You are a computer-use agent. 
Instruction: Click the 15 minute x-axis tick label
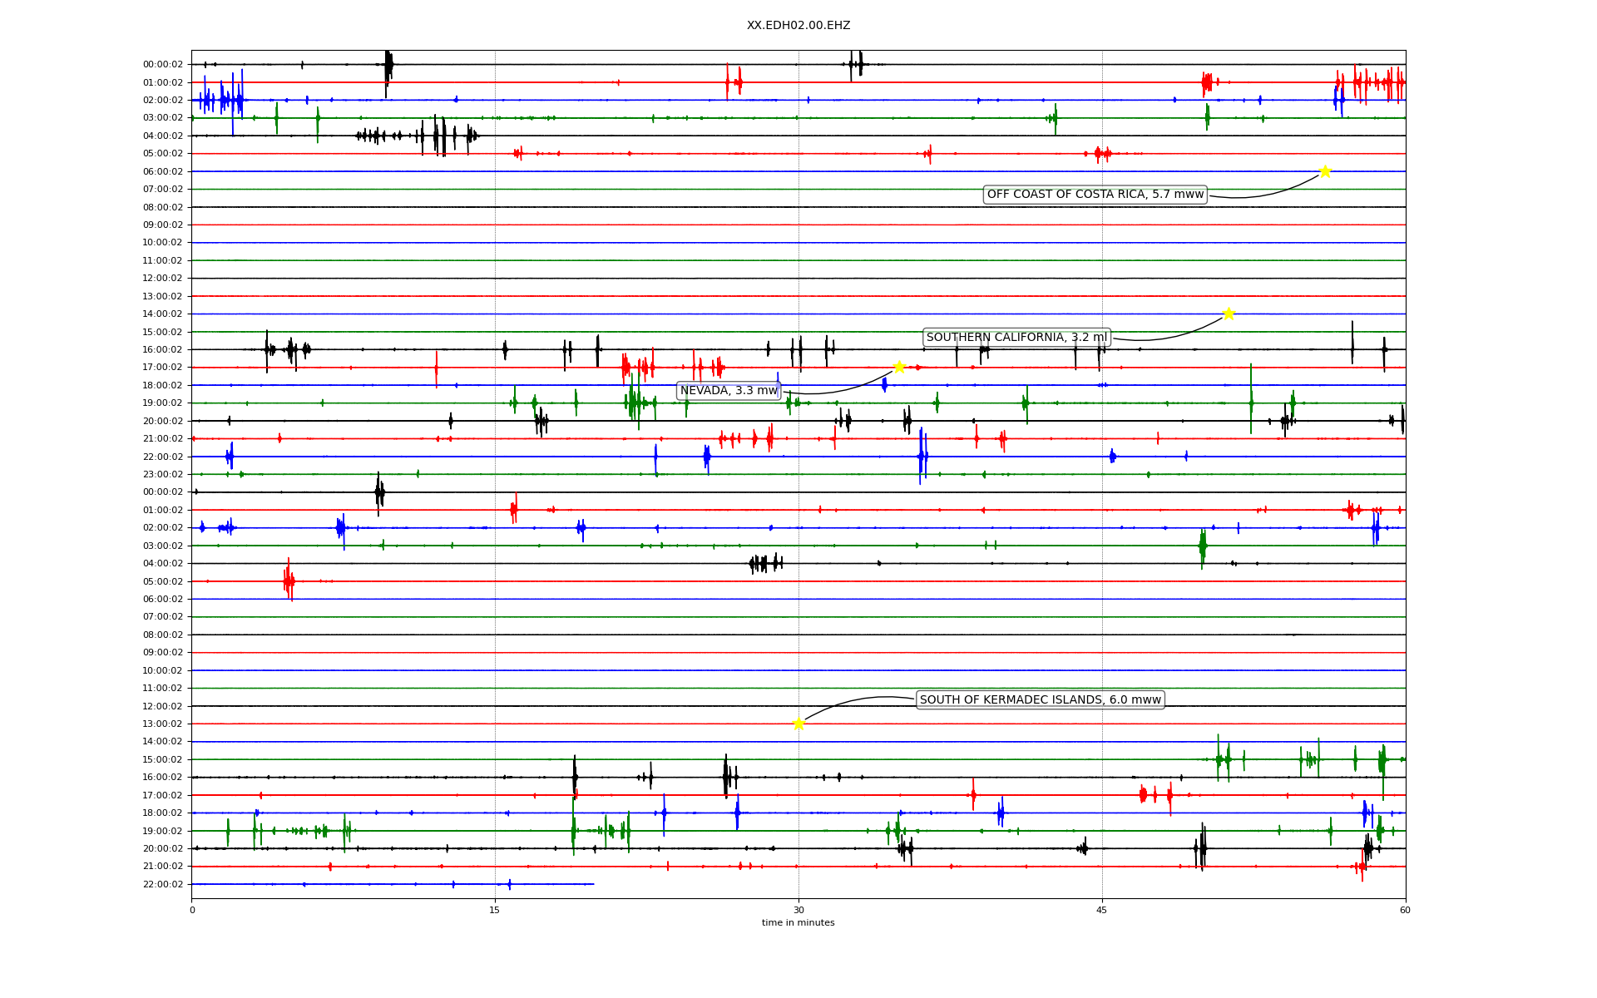click(x=495, y=910)
